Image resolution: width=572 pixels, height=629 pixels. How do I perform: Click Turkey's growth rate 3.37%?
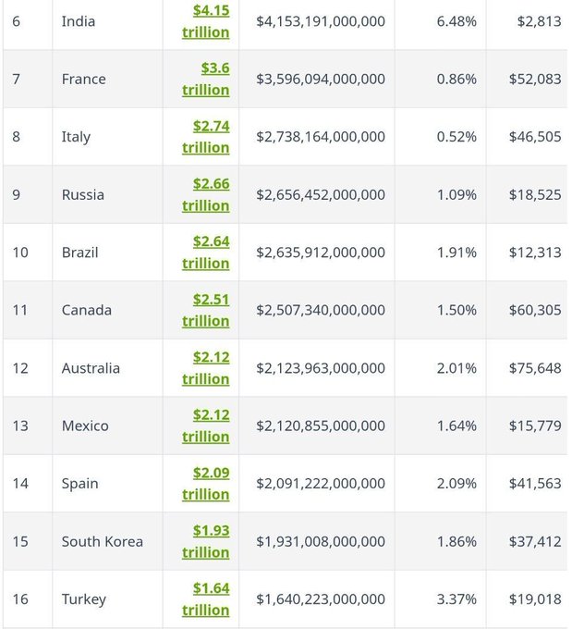click(456, 598)
